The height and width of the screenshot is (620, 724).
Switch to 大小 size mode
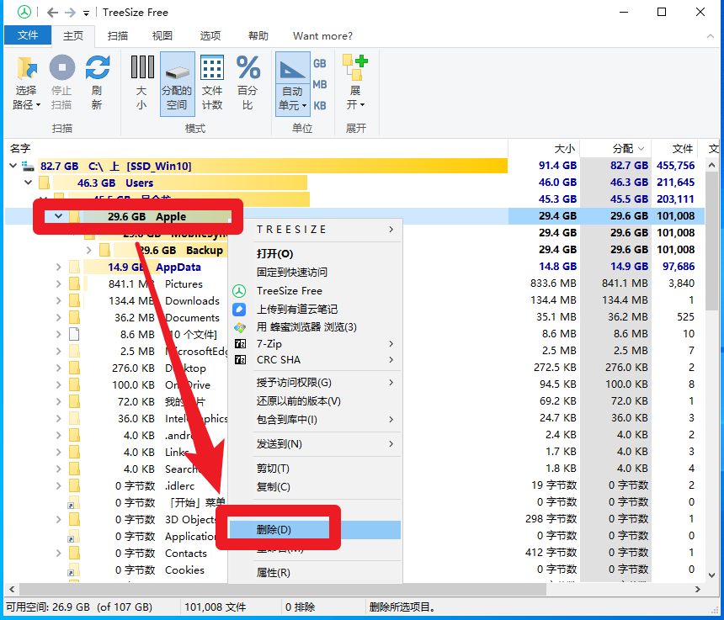142,83
